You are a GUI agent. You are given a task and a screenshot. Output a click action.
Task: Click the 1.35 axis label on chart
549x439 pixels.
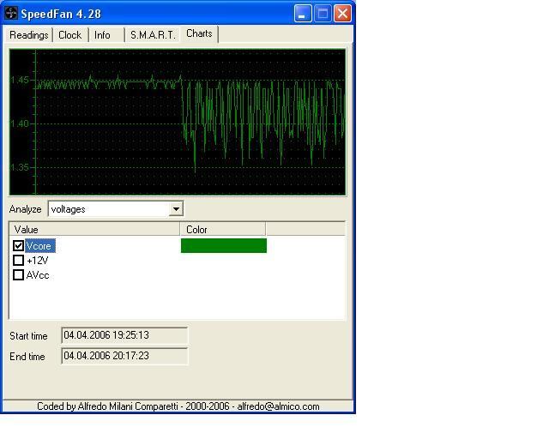click(20, 167)
